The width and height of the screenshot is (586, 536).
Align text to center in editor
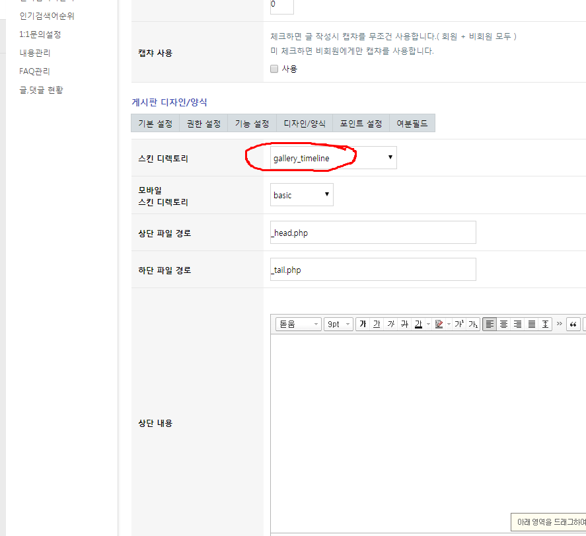coord(503,324)
